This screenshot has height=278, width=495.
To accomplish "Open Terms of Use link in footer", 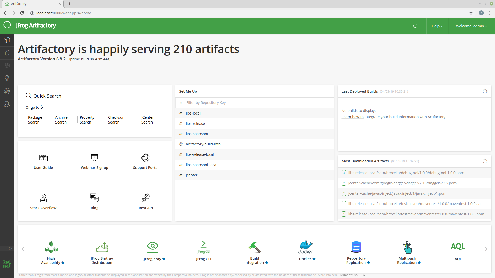I will coord(348,275).
